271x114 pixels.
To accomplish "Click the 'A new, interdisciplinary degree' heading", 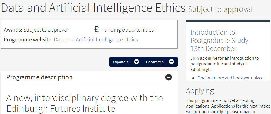I will [84, 103].
